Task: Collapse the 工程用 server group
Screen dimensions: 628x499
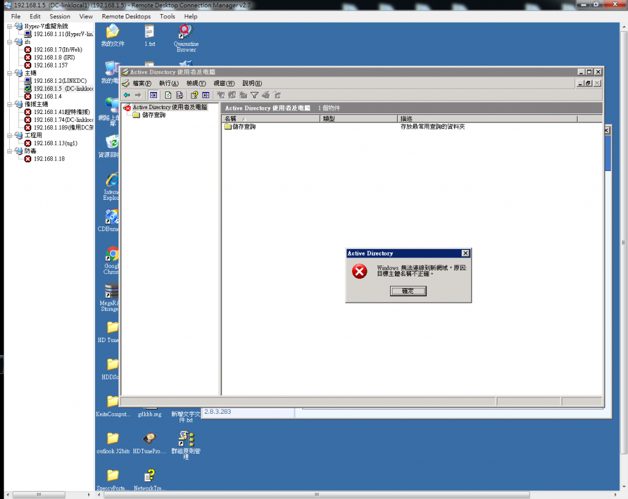Action: [x=9, y=135]
